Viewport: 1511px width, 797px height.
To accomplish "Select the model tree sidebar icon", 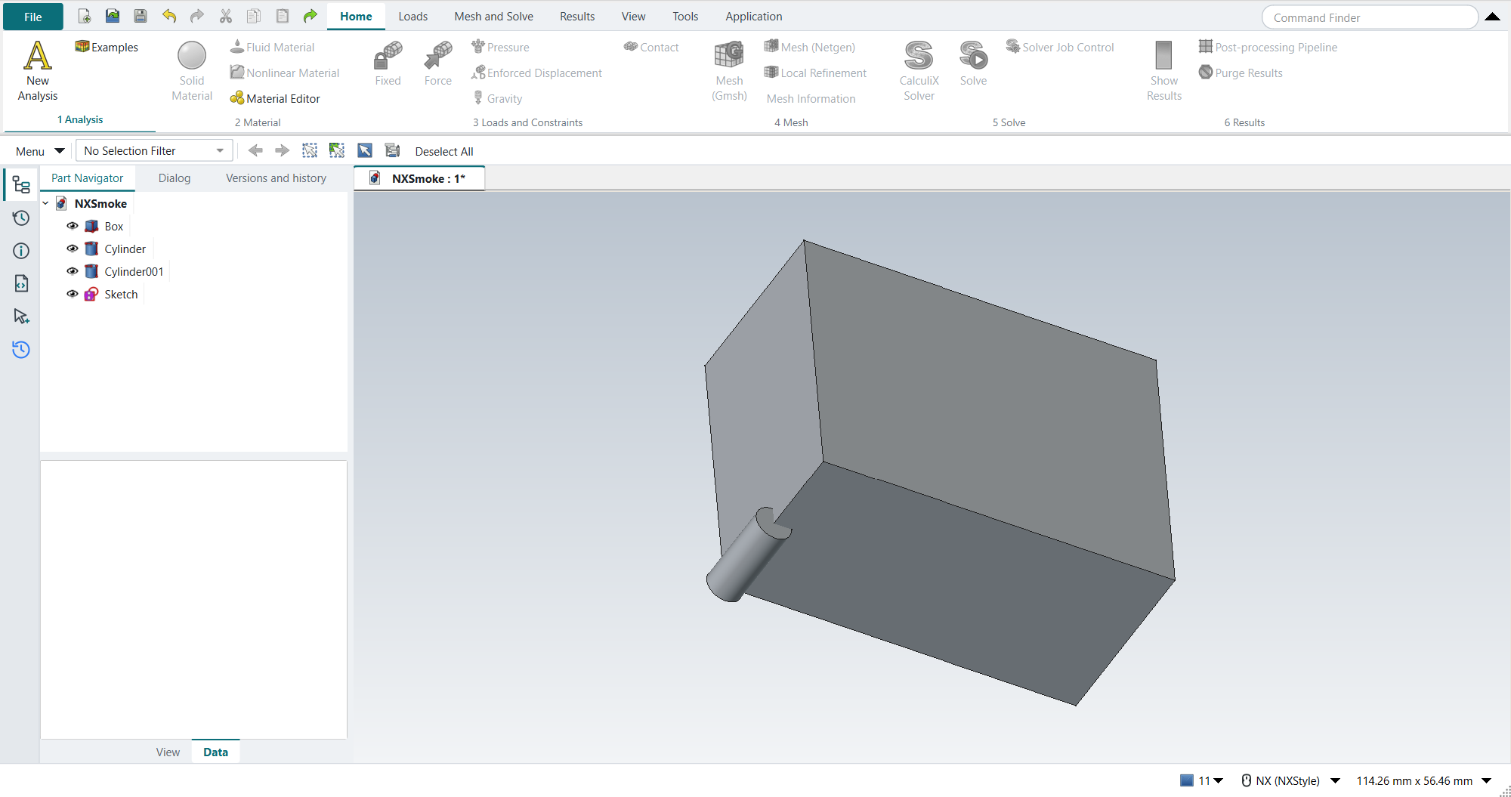I will [21, 185].
